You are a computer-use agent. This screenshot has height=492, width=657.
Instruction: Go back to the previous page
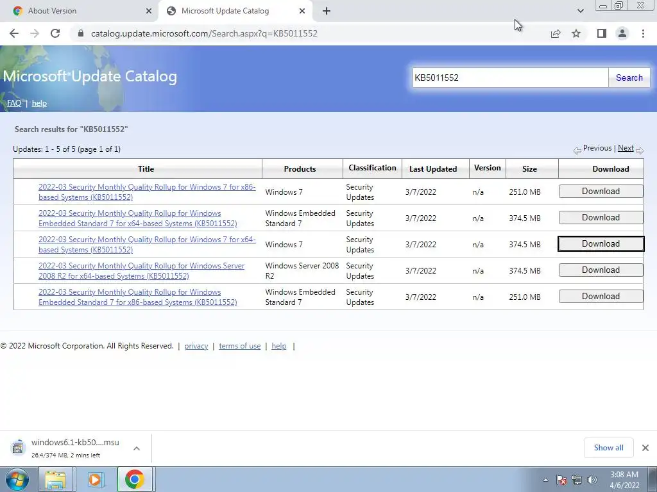tap(14, 33)
